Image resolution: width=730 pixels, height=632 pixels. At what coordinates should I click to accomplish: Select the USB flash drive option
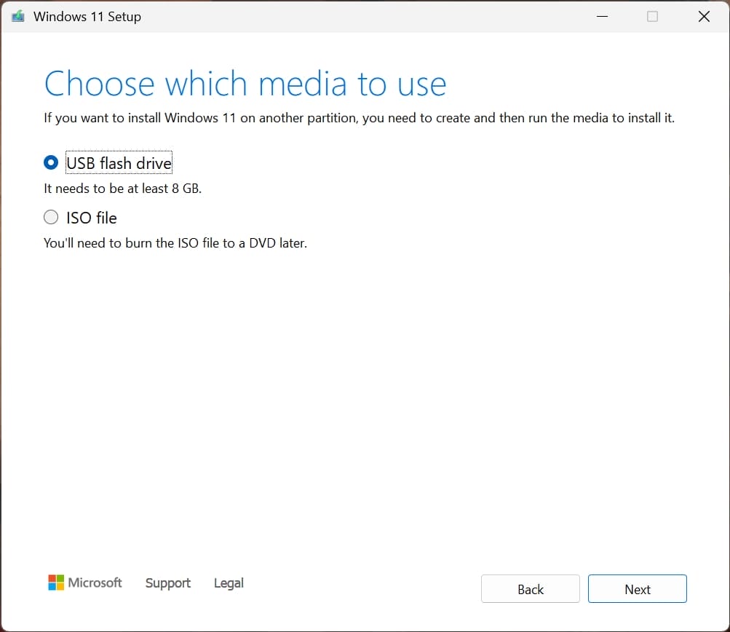51,162
